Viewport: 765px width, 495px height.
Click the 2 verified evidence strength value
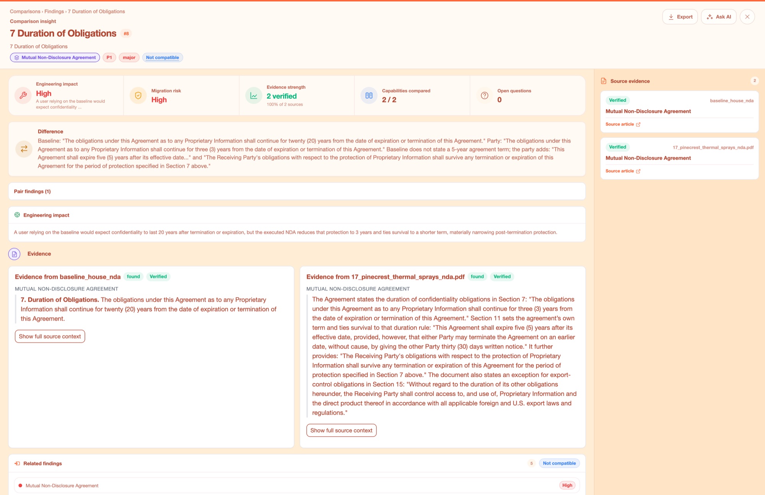tap(282, 96)
